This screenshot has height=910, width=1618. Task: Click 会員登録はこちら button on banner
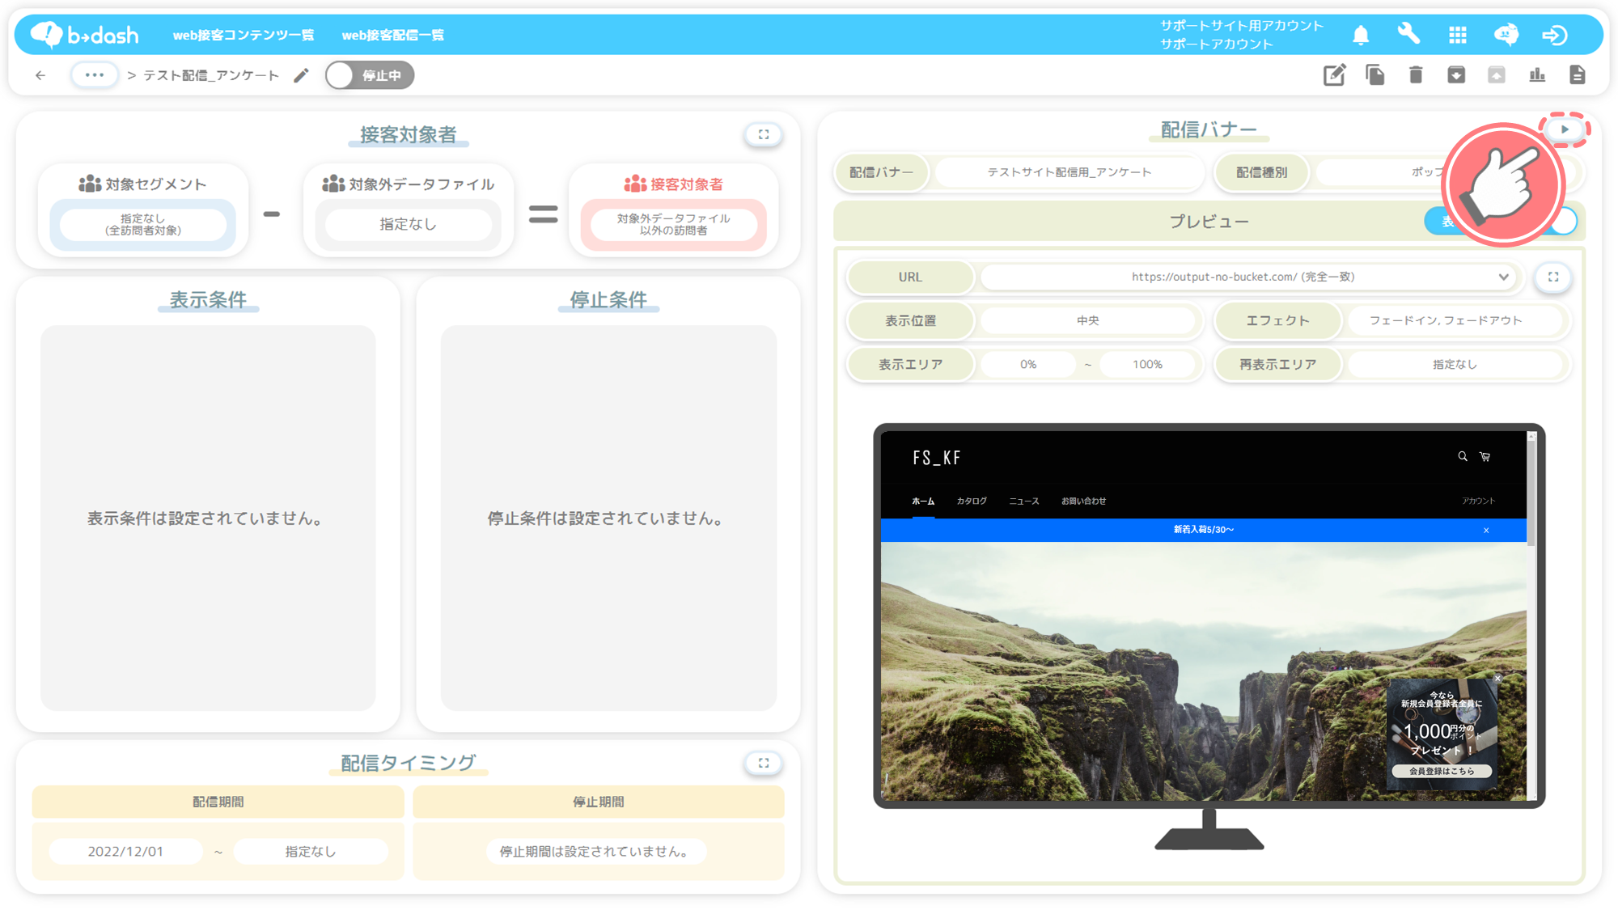click(1442, 771)
